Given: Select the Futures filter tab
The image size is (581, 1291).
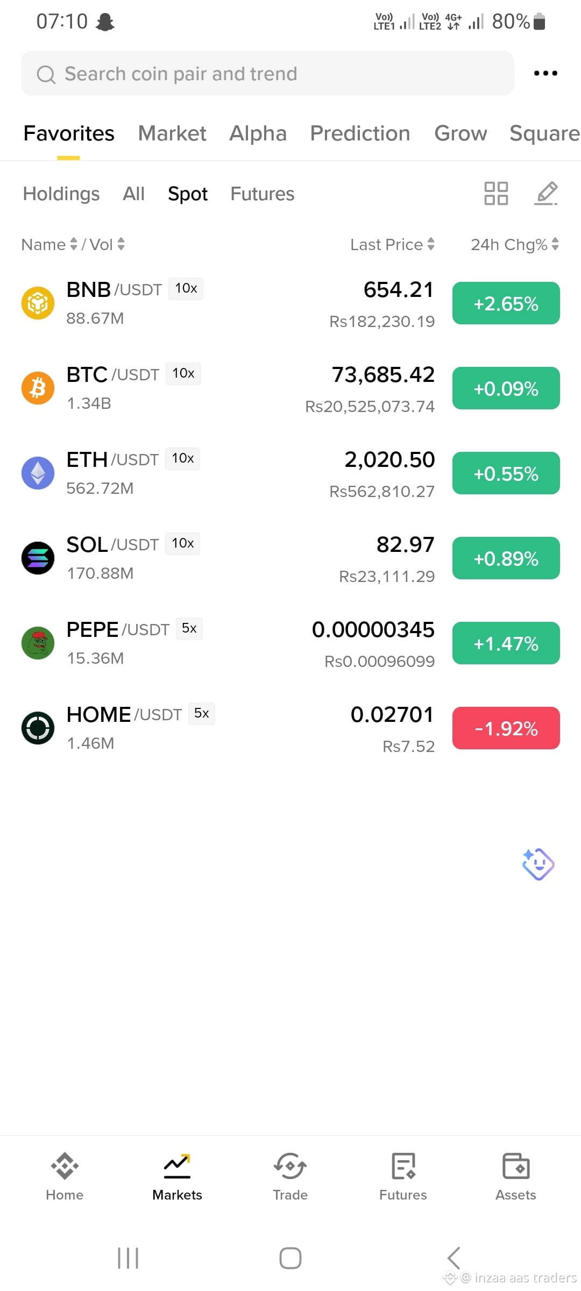Looking at the screenshot, I should [x=263, y=194].
